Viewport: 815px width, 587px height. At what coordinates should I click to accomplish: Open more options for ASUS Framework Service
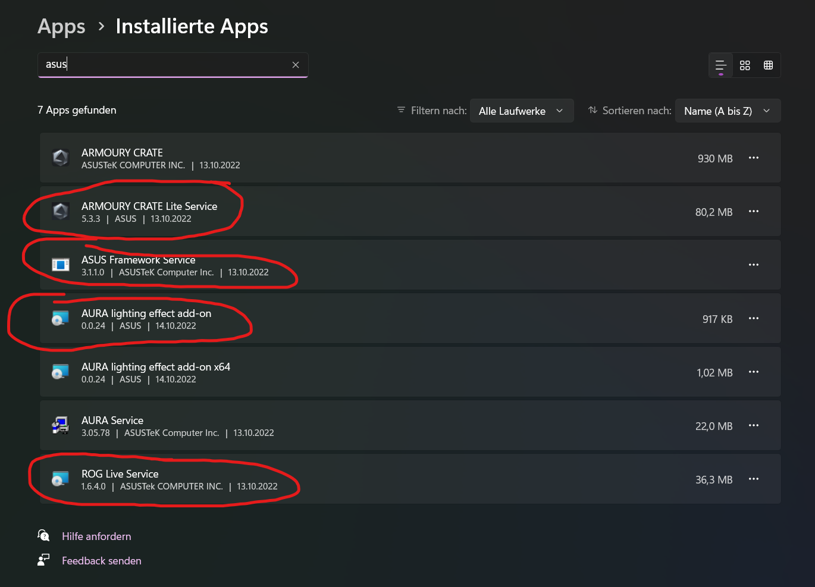click(x=754, y=265)
